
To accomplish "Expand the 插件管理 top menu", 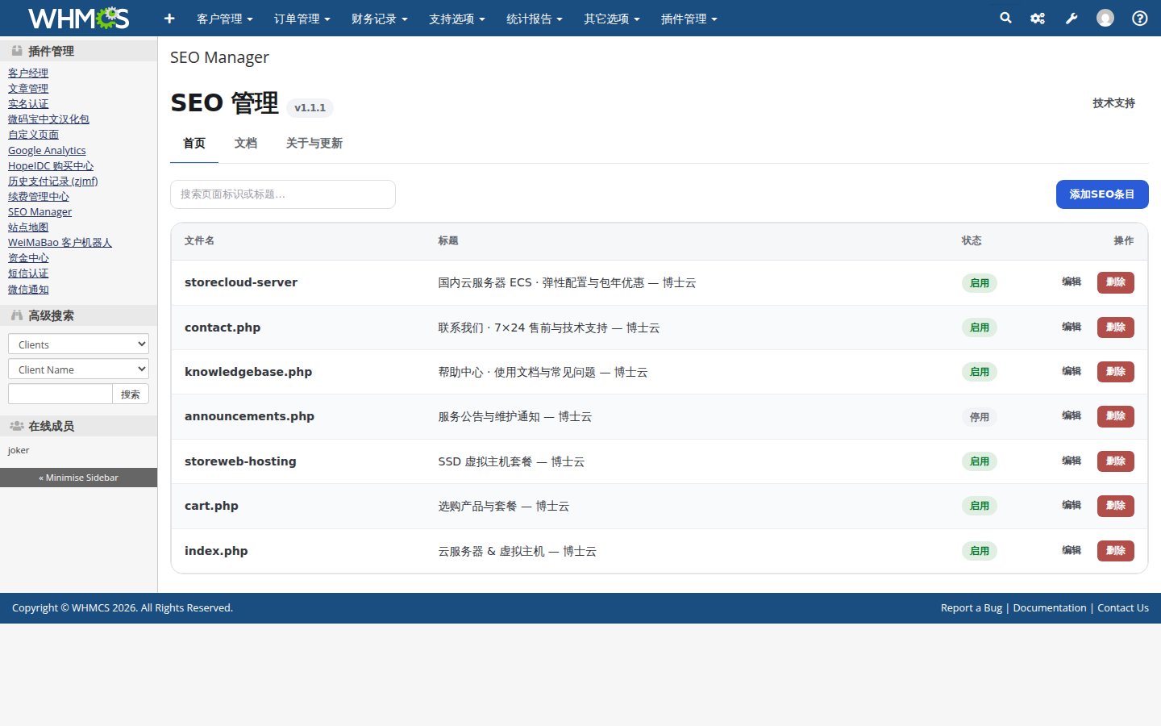I will (x=689, y=19).
